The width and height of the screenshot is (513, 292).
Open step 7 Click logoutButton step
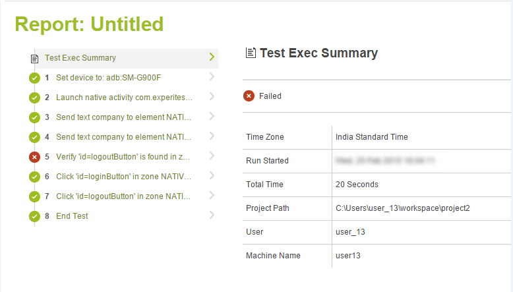point(124,196)
